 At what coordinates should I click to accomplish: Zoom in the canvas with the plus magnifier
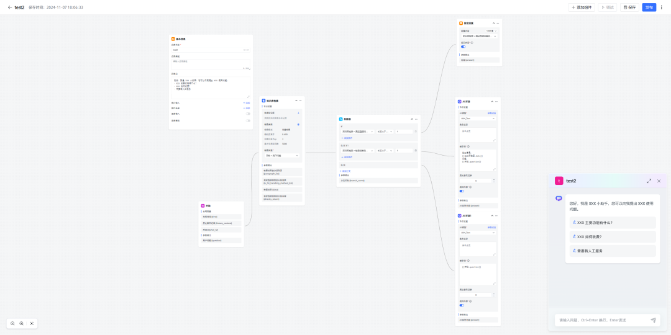click(22, 323)
